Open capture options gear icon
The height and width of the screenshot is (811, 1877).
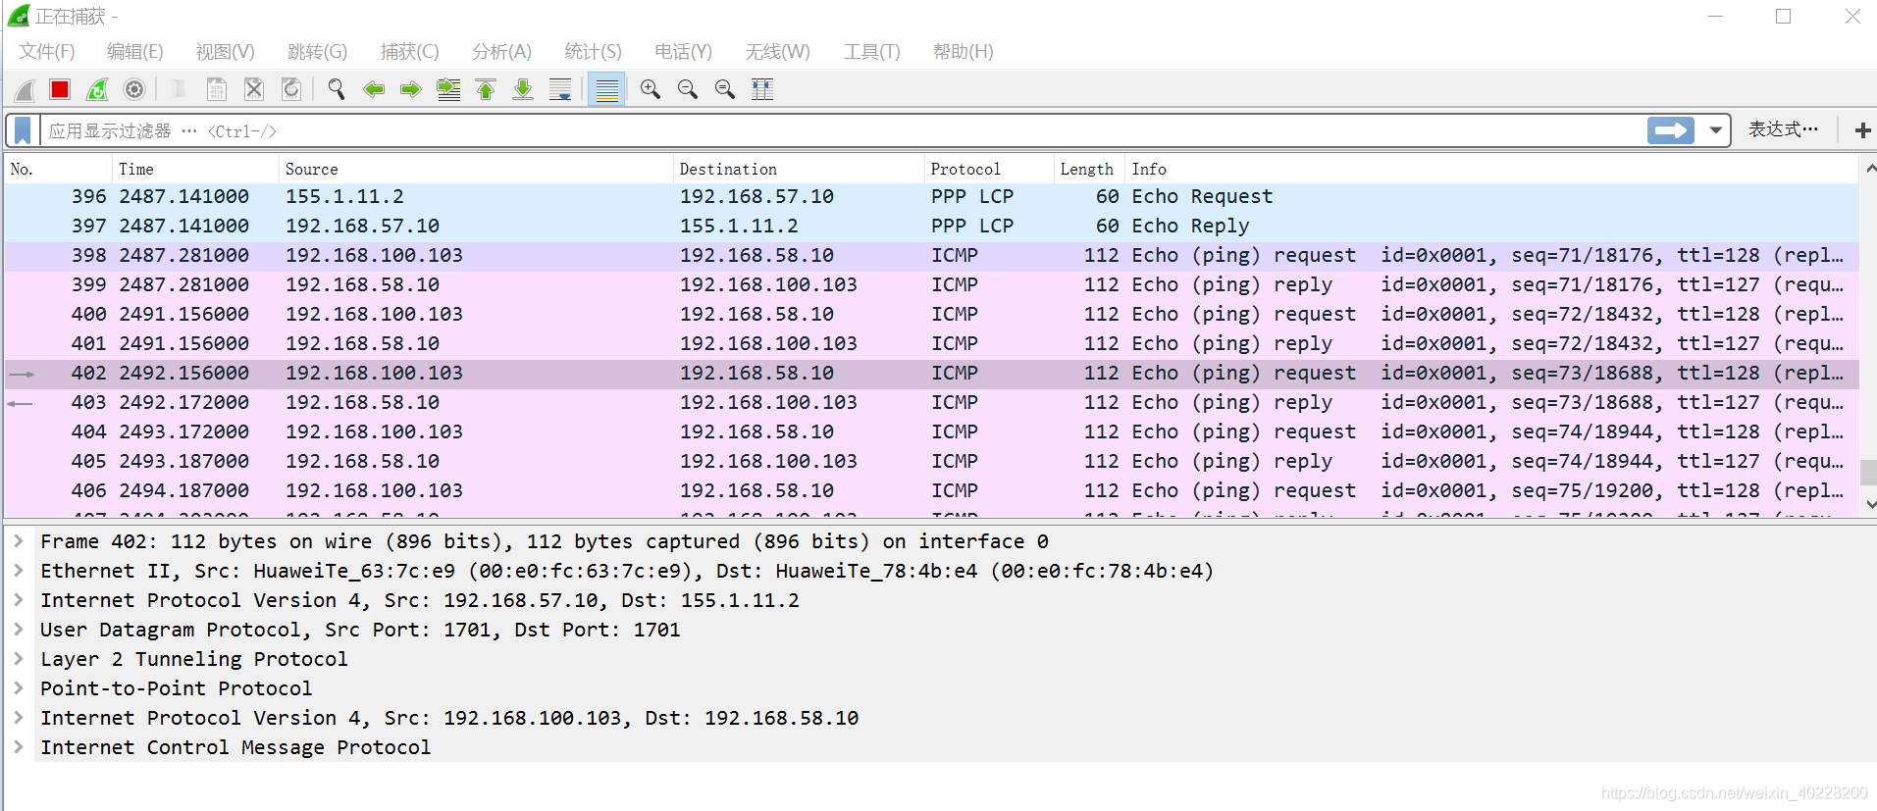(x=134, y=90)
